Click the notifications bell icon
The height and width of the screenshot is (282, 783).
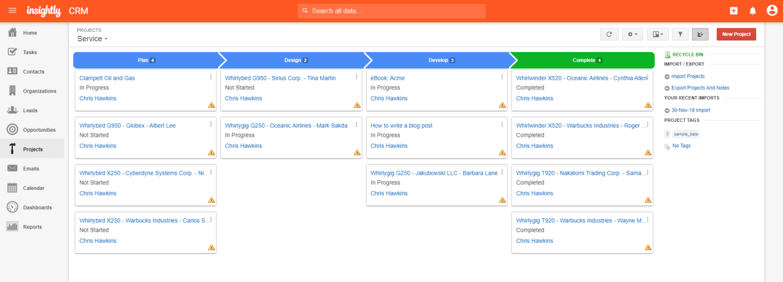point(752,11)
